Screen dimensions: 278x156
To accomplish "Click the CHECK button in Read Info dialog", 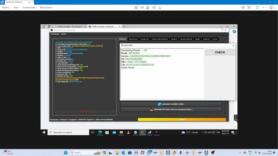I will (220, 52).
